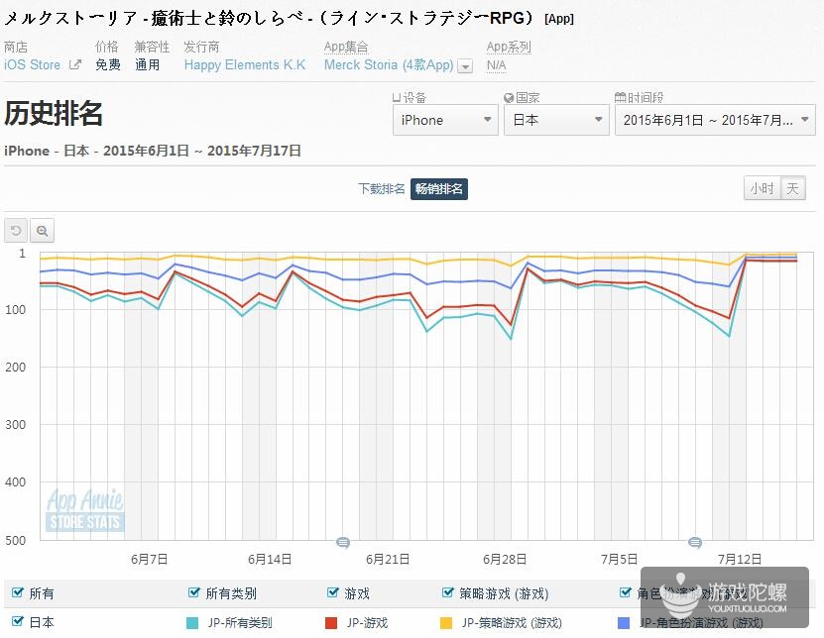Image resolution: width=824 pixels, height=638 pixels.
Task: Open external link icon next to iOS Store
Action: [74, 65]
